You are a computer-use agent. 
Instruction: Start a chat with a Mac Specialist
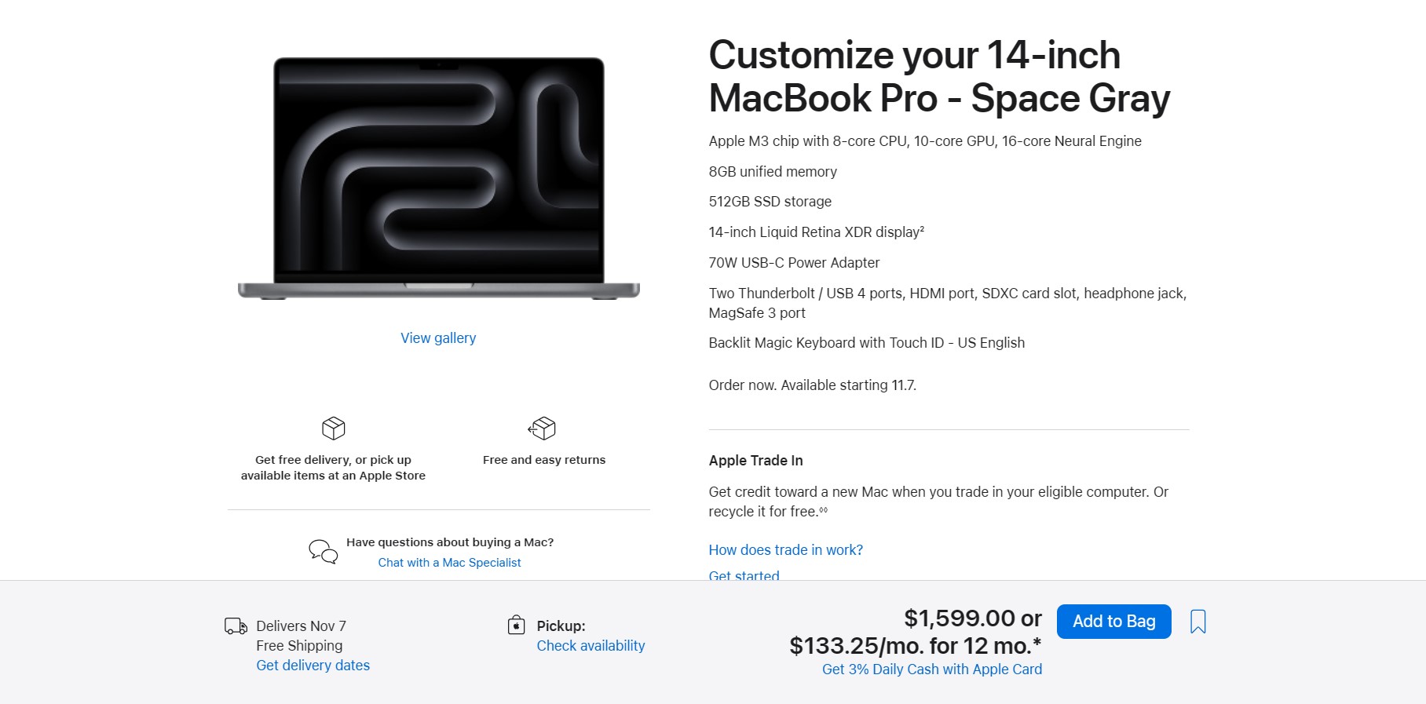click(449, 563)
